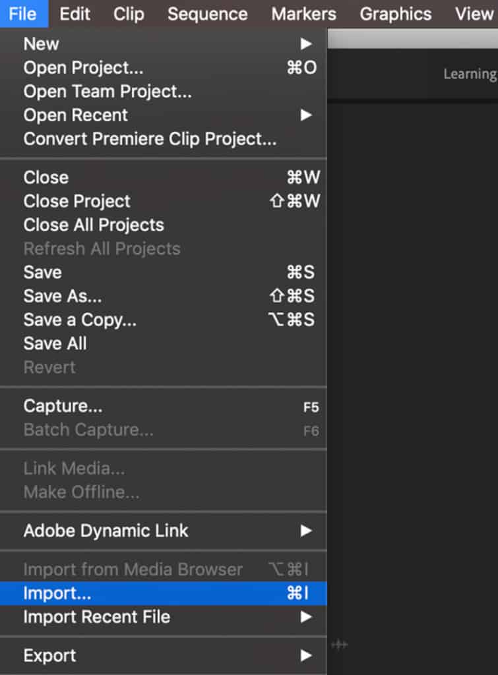Click the small edit-points icon below the menu
The width and height of the screenshot is (498, 675).
point(339,645)
